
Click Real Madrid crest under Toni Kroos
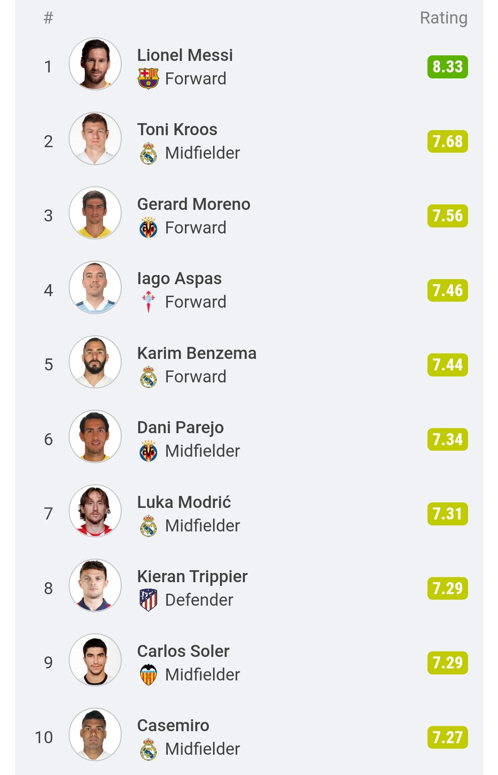click(x=148, y=153)
